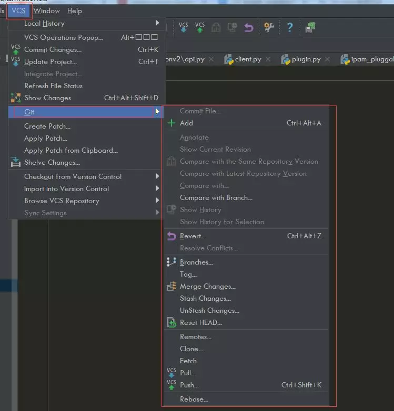
Task: Click the Merge Changes icon
Action: pyautogui.click(x=171, y=286)
